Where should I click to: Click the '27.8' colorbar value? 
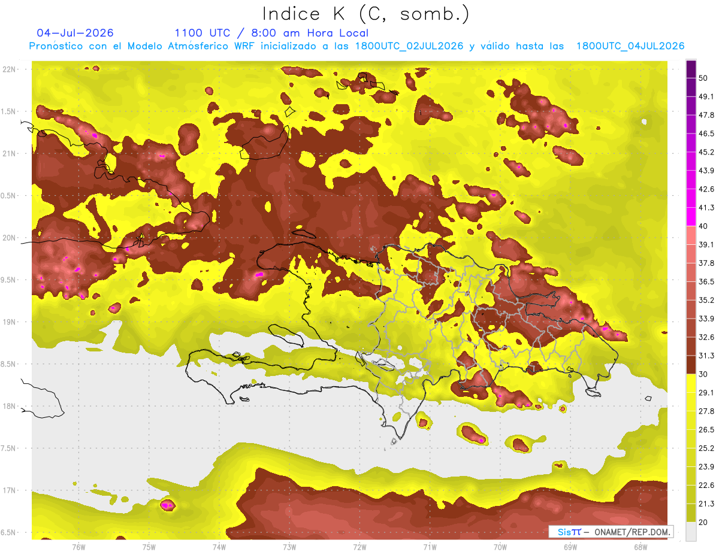point(706,411)
